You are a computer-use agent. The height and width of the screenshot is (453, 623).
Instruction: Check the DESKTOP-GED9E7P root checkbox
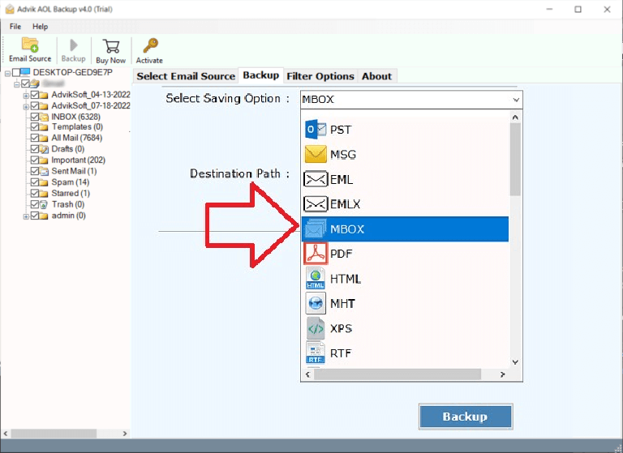[x=16, y=72]
